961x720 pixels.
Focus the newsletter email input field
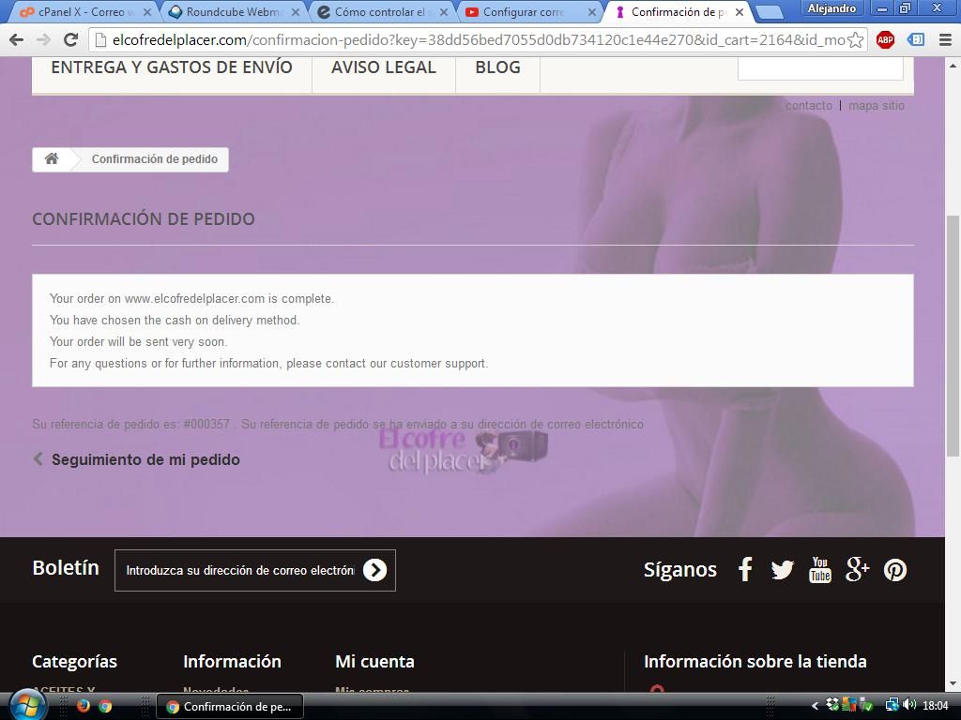[240, 571]
